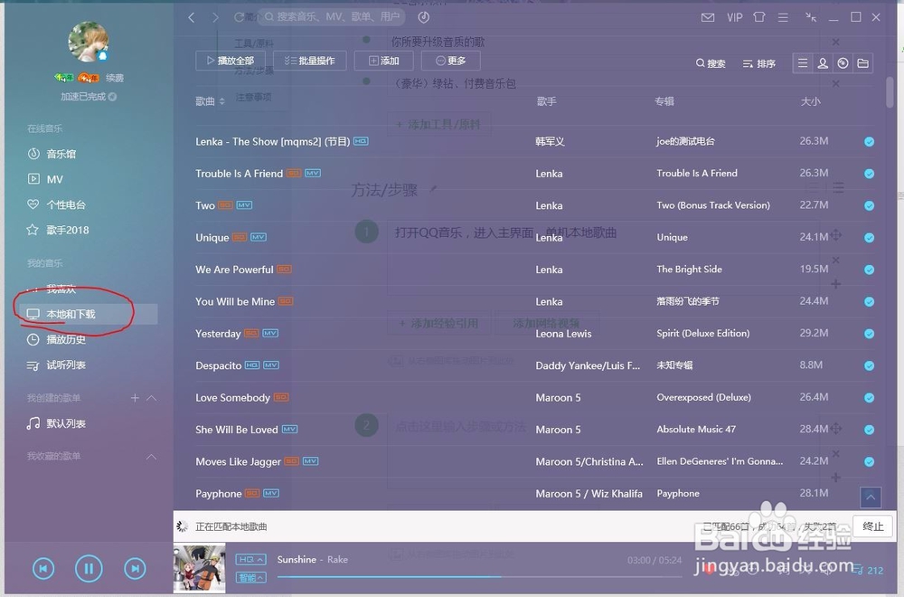Screen dimensions: 904x597
Task: Seek within playback progress bar
Action: [x=479, y=577]
